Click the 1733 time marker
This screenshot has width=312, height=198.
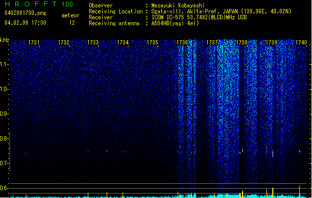(x=93, y=43)
